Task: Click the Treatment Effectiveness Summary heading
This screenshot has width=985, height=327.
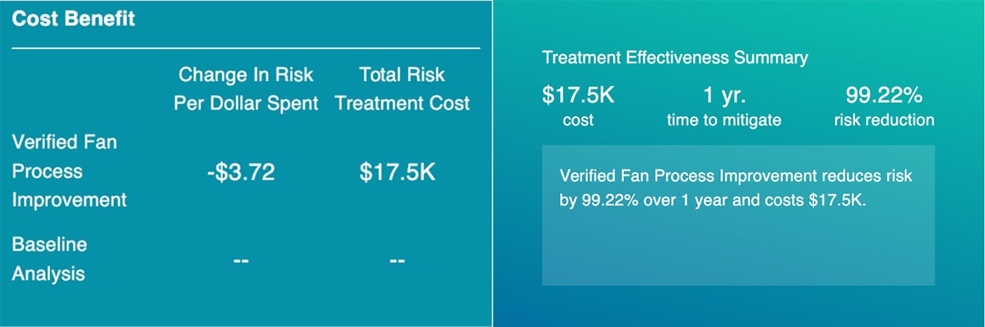Action: 675,58
